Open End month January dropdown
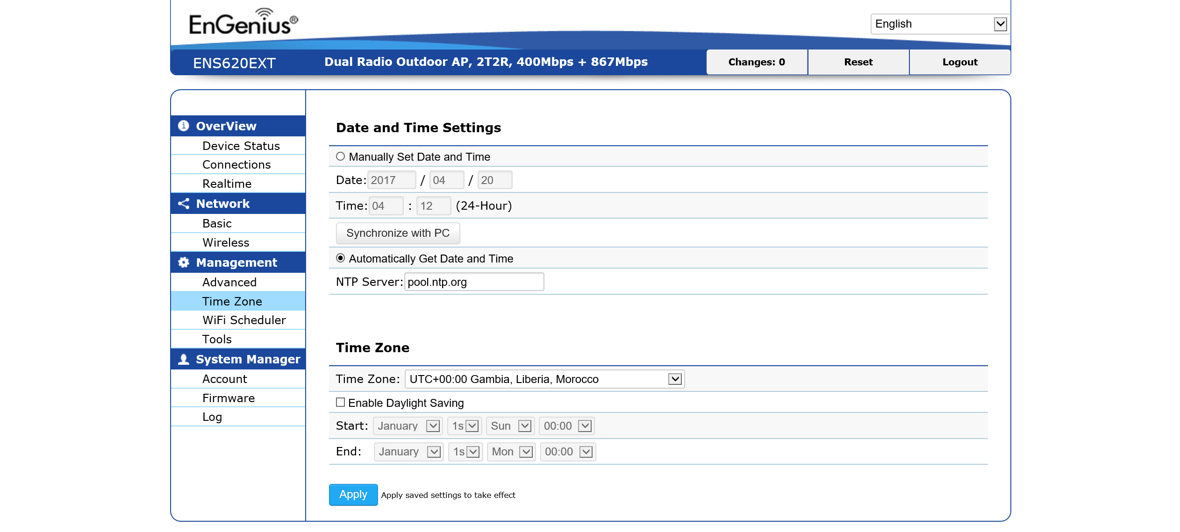 [x=409, y=452]
